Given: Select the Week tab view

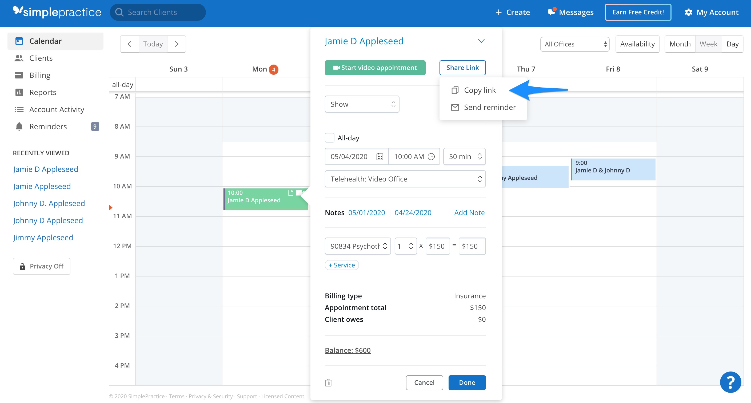Looking at the screenshot, I should pyautogui.click(x=708, y=44).
